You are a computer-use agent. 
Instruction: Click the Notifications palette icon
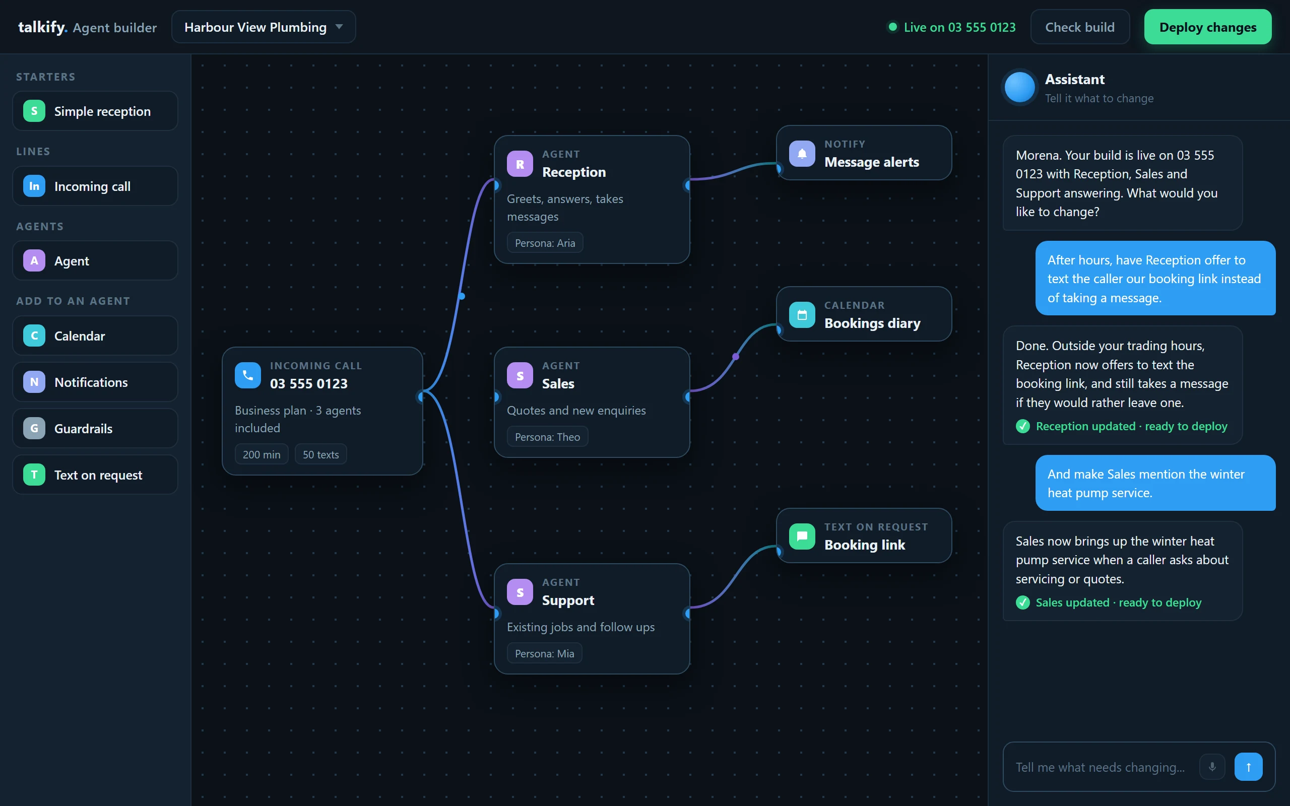tap(34, 382)
